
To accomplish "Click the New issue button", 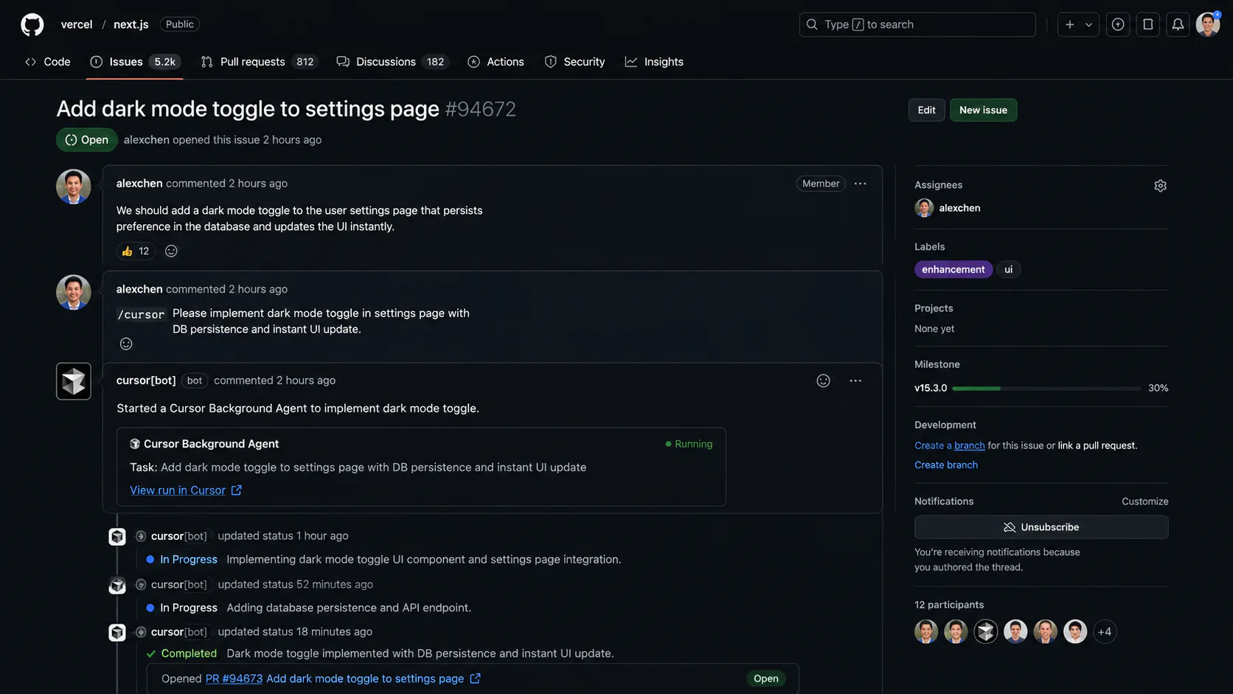I will tap(983, 110).
